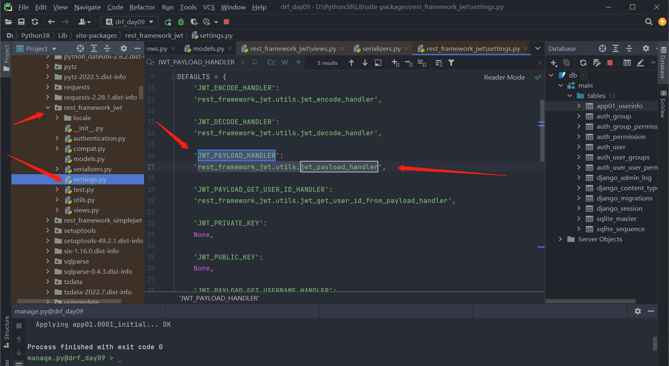Click the Open file icon in main toolbar
The image size is (669, 366).
pos(8,22)
